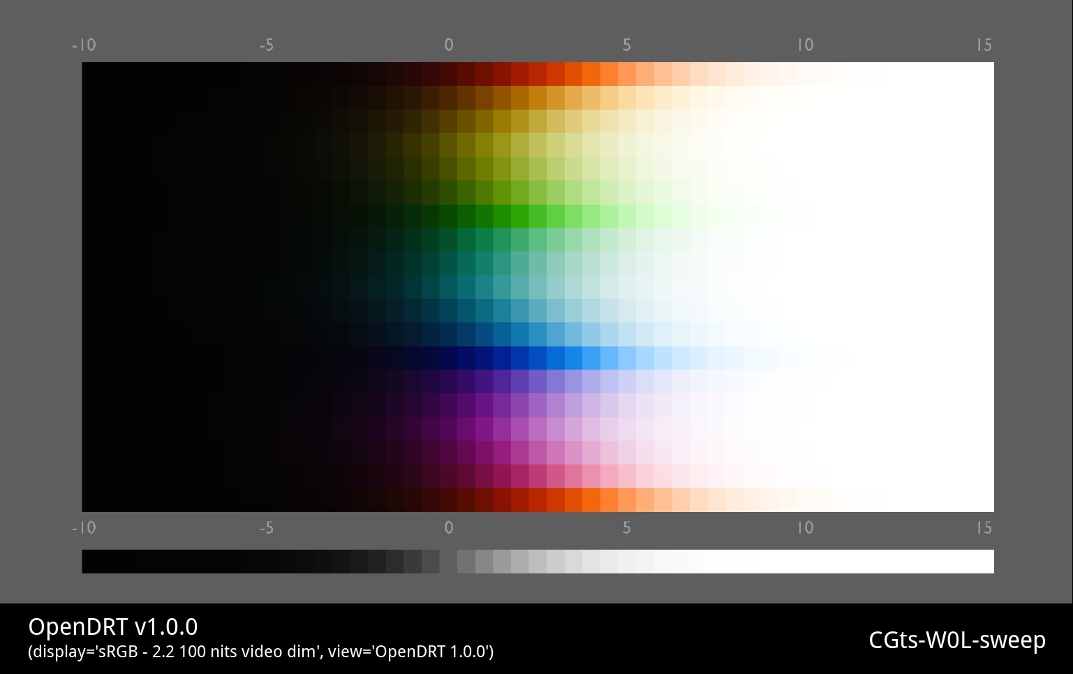The height and width of the screenshot is (674, 1073).
Task: Select the OpenDRT v1.0.0 title text
Action: point(113,627)
